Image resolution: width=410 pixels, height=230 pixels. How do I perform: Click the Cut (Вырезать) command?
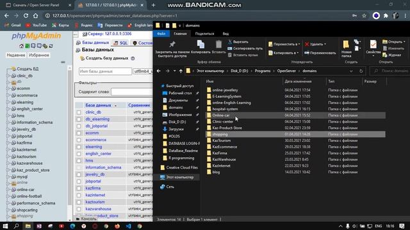click(x=238, y=42)
